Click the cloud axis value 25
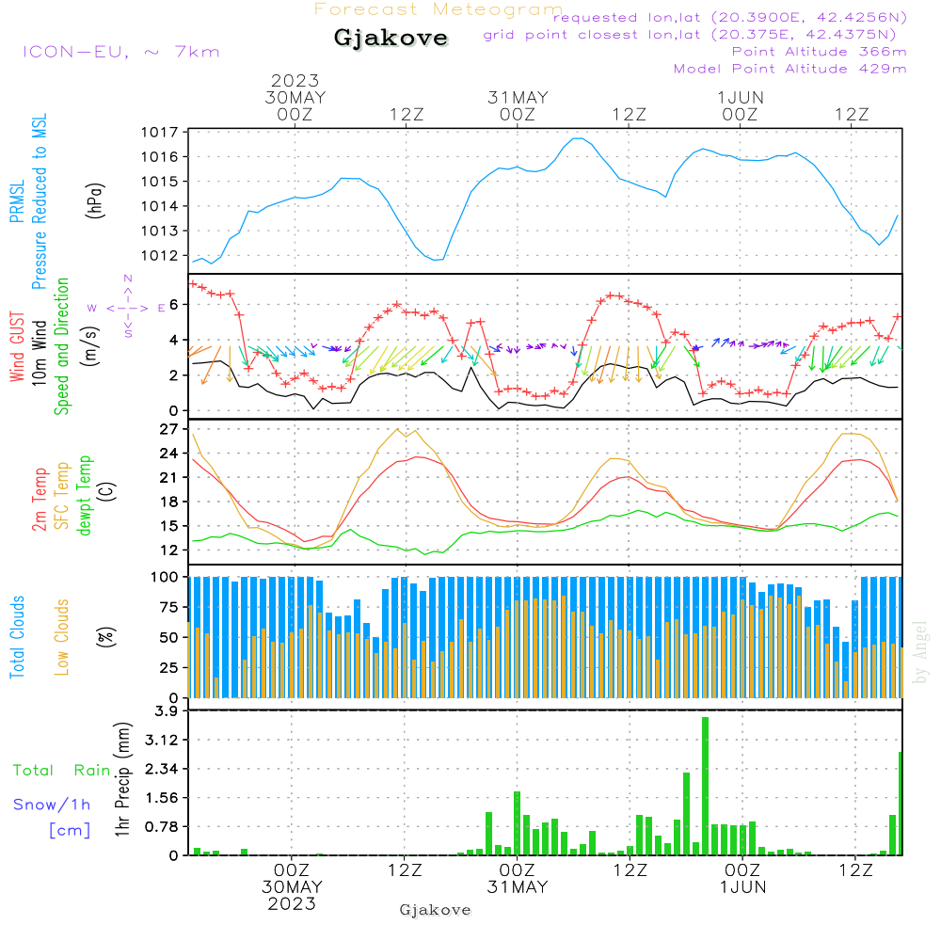 tap(168, 667)
